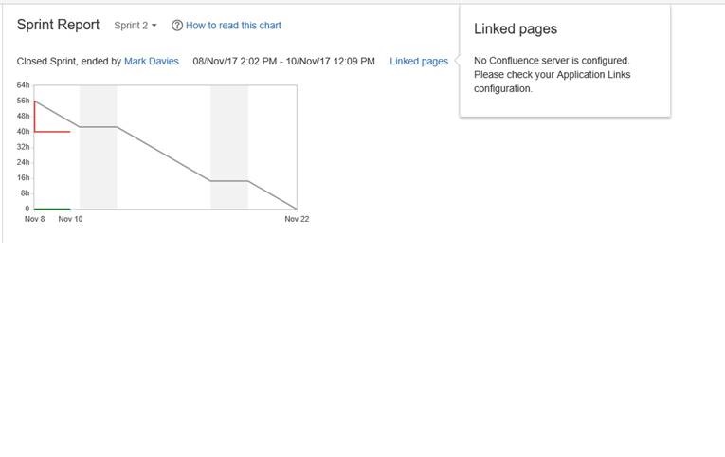This screenshot has height=457, width=725.
Task: Click the 56h y-axis label
Action: click(23, 101)
